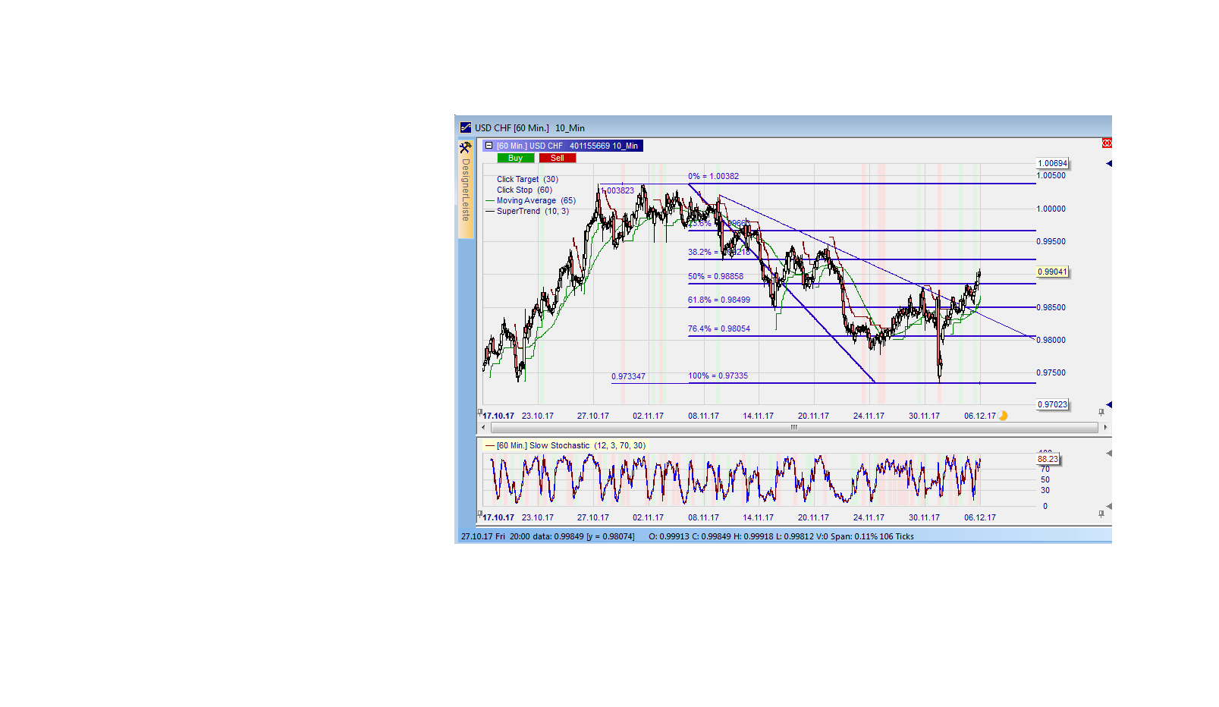
Task: Click the horizontal scrollbar thumb between panels
Action: [793, 428]
